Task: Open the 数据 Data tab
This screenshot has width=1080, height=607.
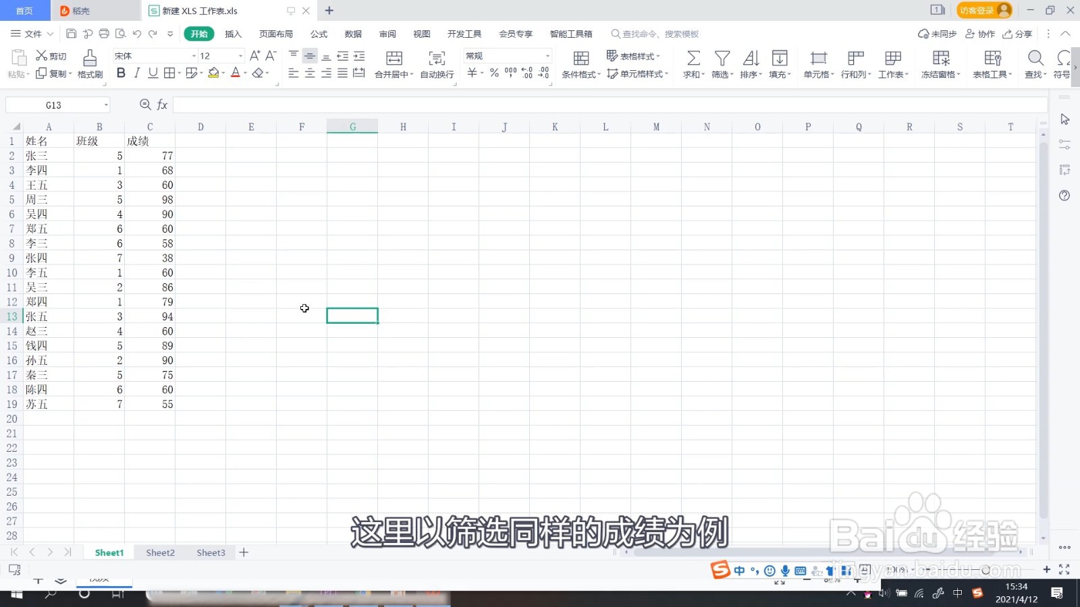Action: (353, 34)
